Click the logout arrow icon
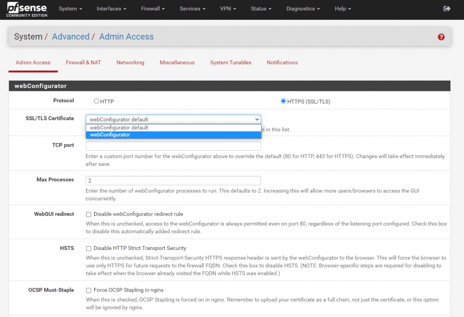The height and width of the screenshot is (317, 464). [x=447, y=9]
